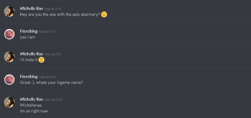Screen dimensions: 251x118
Task: Open Michelle Rae's avatar beside 'Michellerae' message
Action: [9, 102]
